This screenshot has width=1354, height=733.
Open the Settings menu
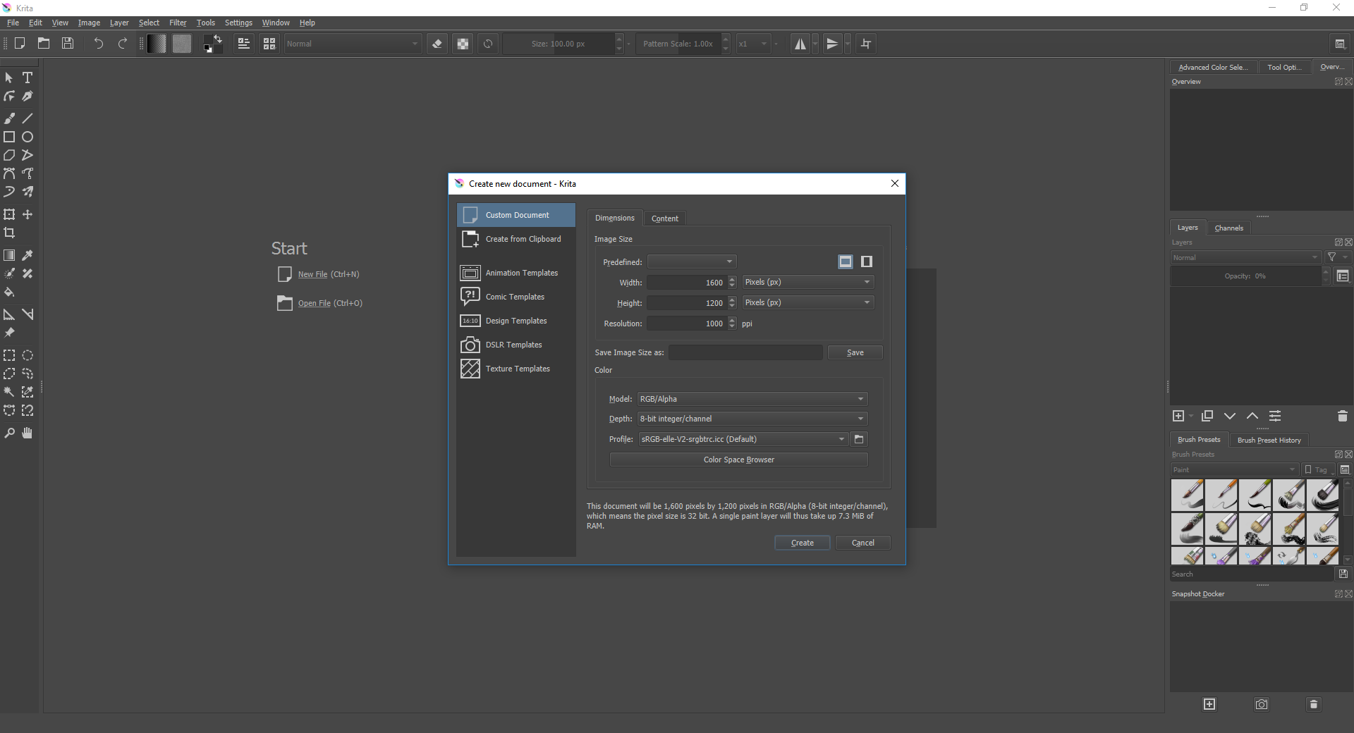pyautogui.click(x=238, y=23)
